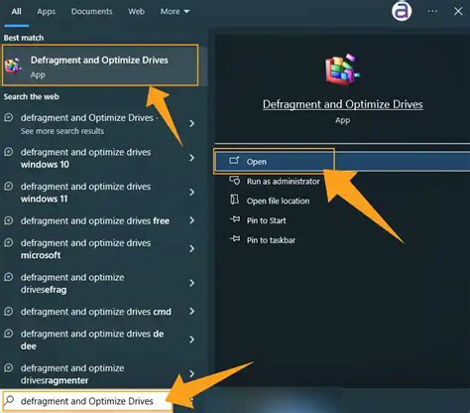The height and width of the screenshot is (413, 470).
Task: Click Open in the app actions
Action: (342, 162)
